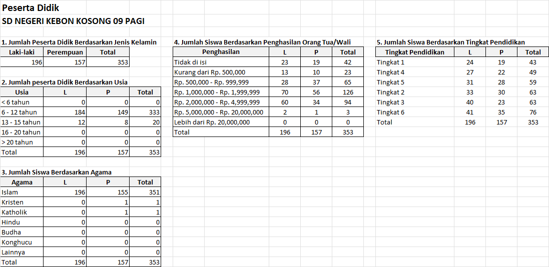549x267 pixels.
Task: Select the 'Rp. 1,000,000 - Rp. 1,999,999' cell
Action: click(x=221, y=92)
